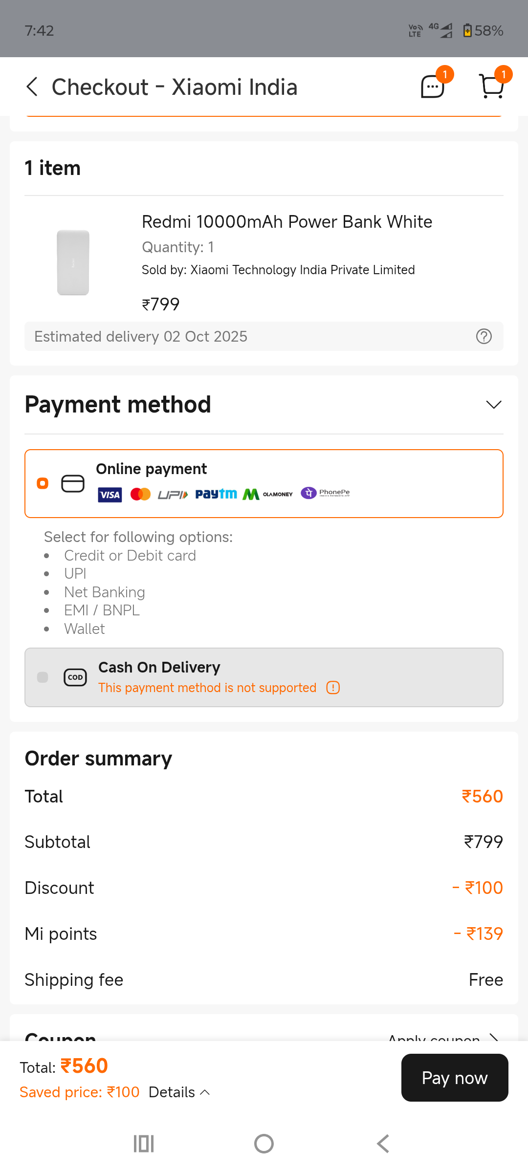The height and width of the screenshot is (1173, 528).
Task: Select the Cash On Delivery radio button
Action: (x=43, y=677)
